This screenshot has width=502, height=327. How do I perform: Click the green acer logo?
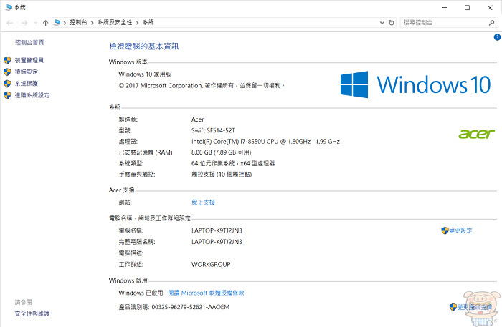point(476,134)
